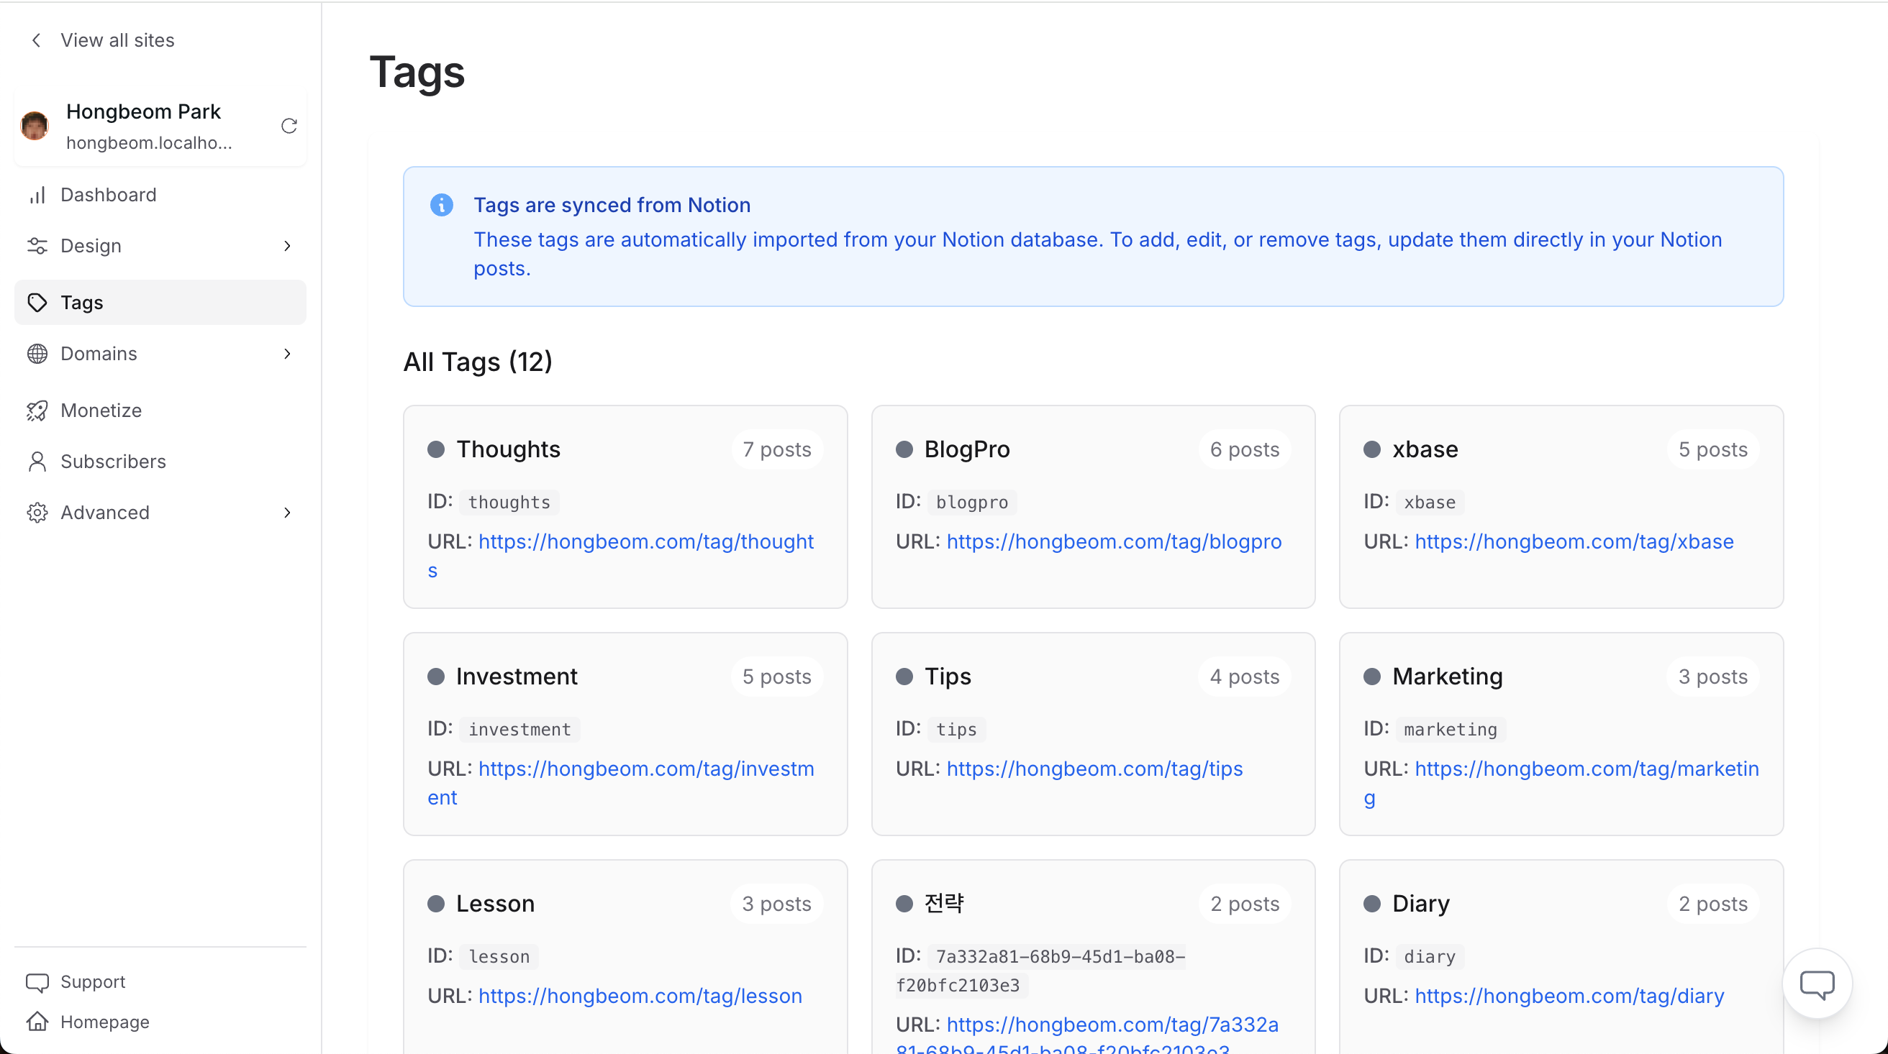This screenshot has height=1054, width=1888.
Task: Click the Advanced gear icon
Action: (37, 513)
